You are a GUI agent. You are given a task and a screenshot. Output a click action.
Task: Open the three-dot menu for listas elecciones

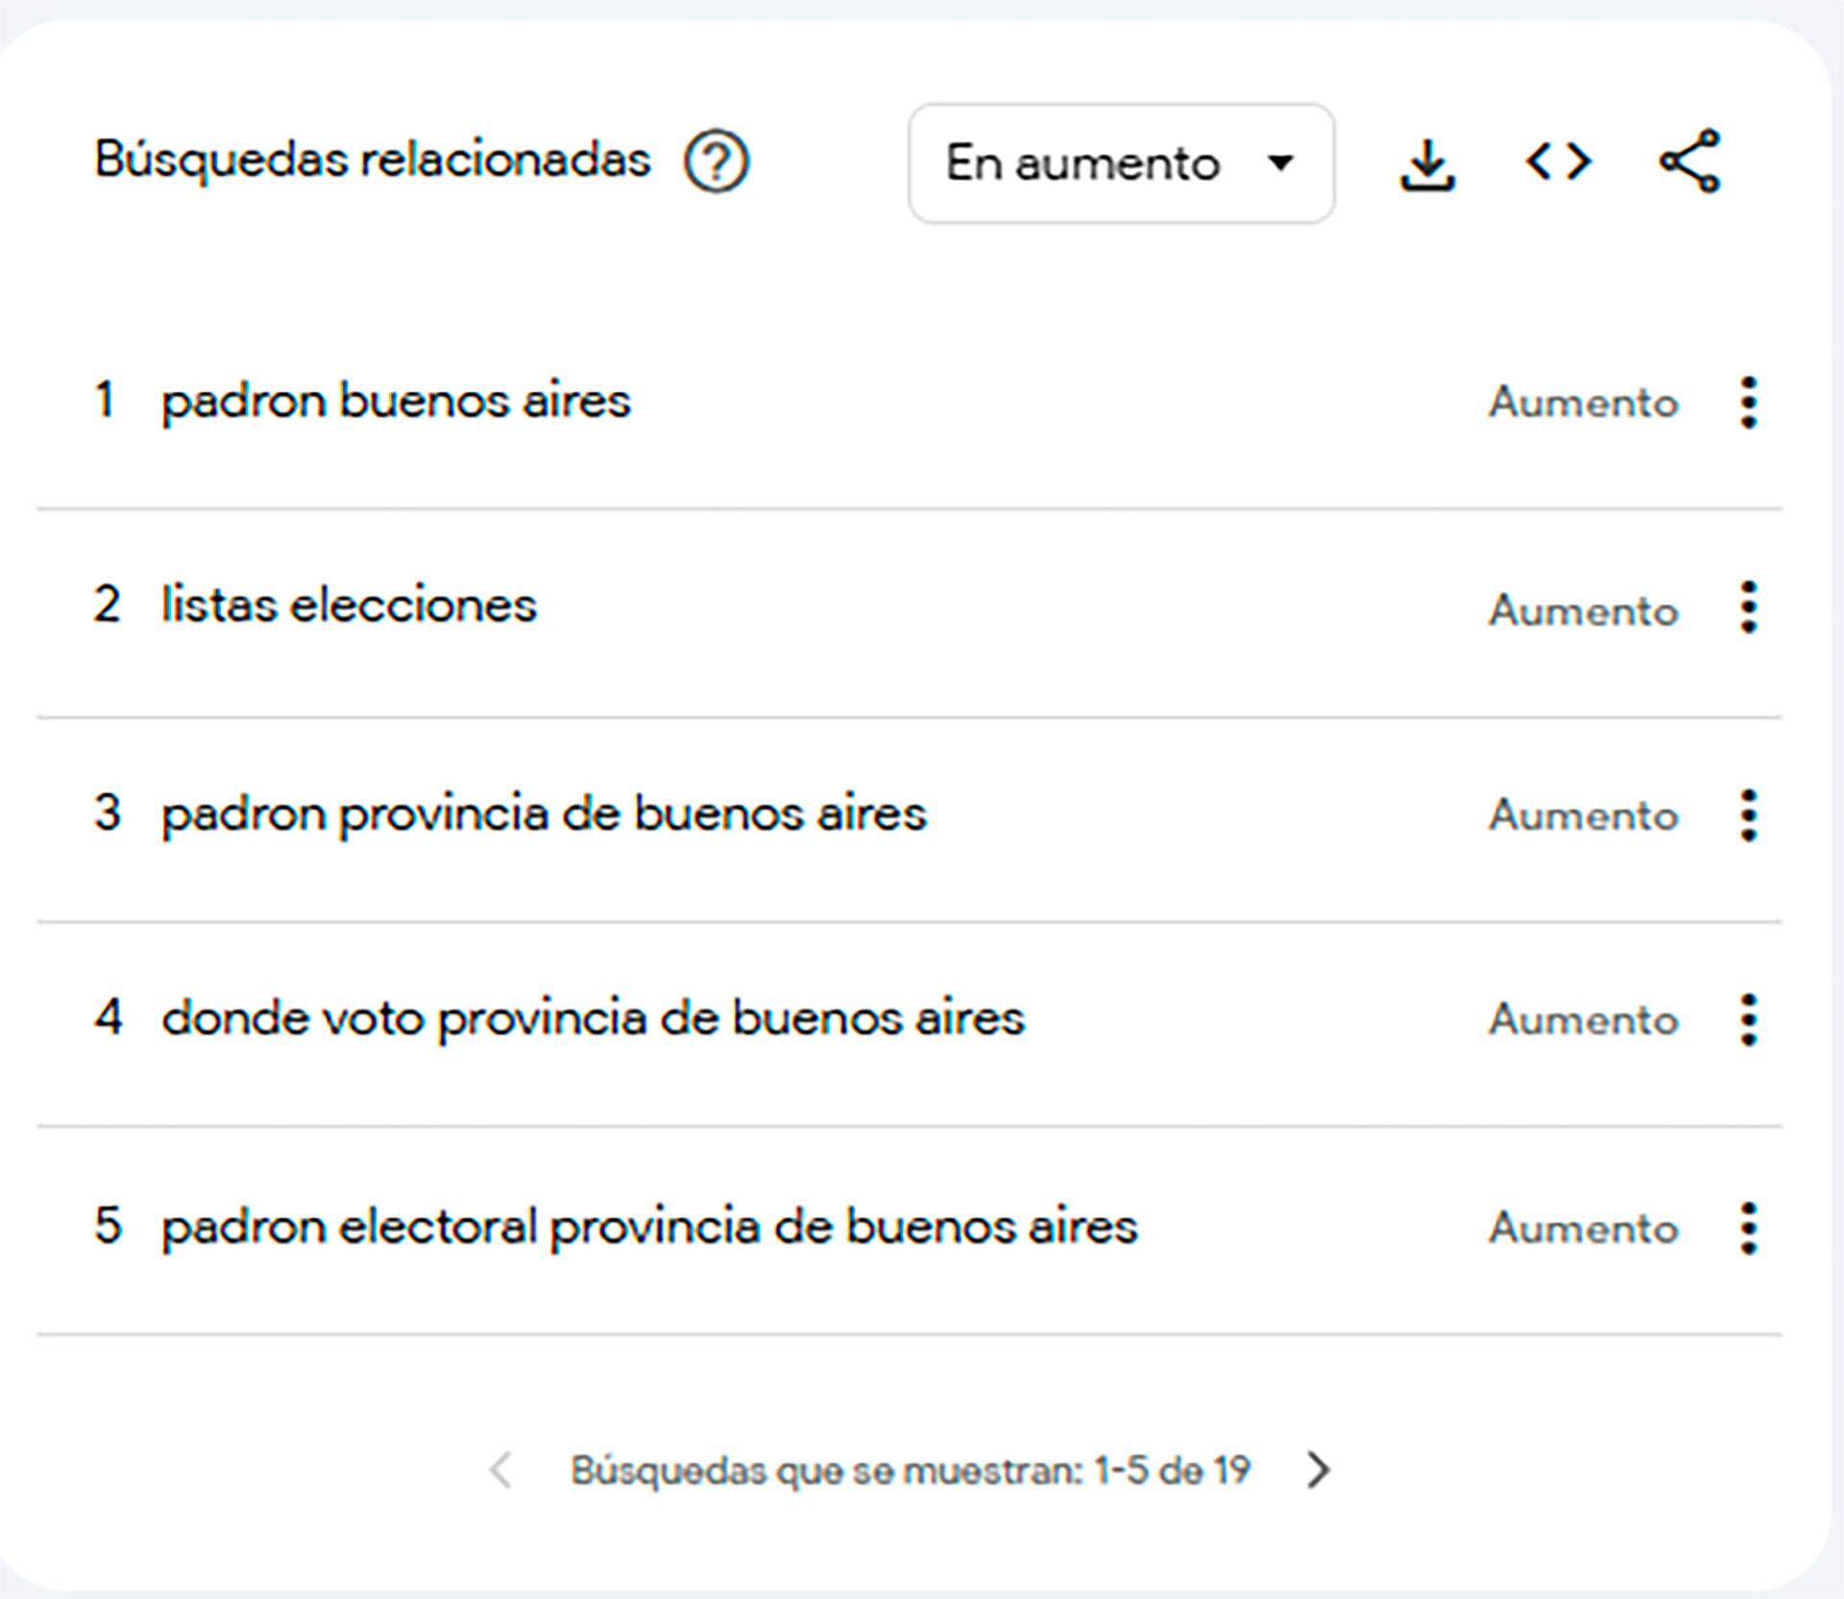coord(1750,608)
